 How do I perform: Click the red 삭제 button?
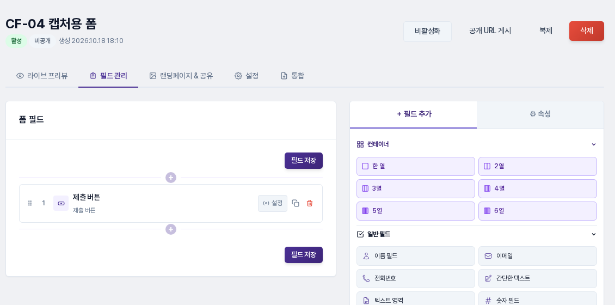586,31
